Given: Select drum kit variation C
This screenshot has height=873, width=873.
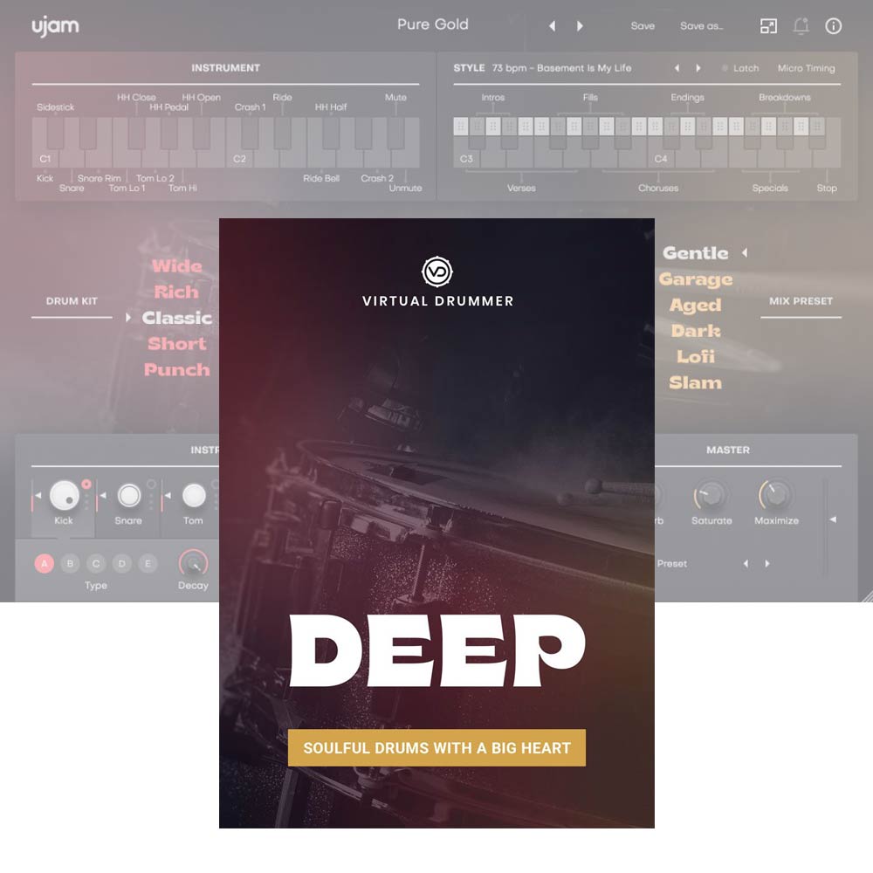Looking at the screenshot, I should click(94, 563).
